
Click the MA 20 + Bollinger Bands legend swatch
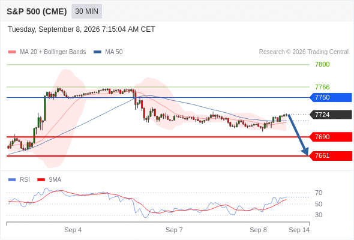pos(12,52)
